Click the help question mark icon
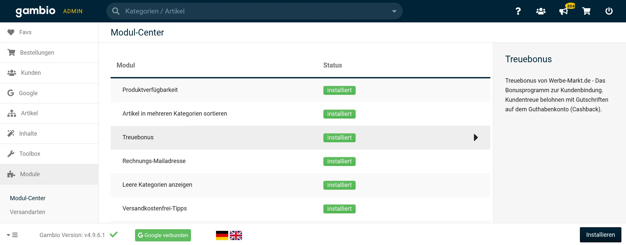 [x=518, y=11]
